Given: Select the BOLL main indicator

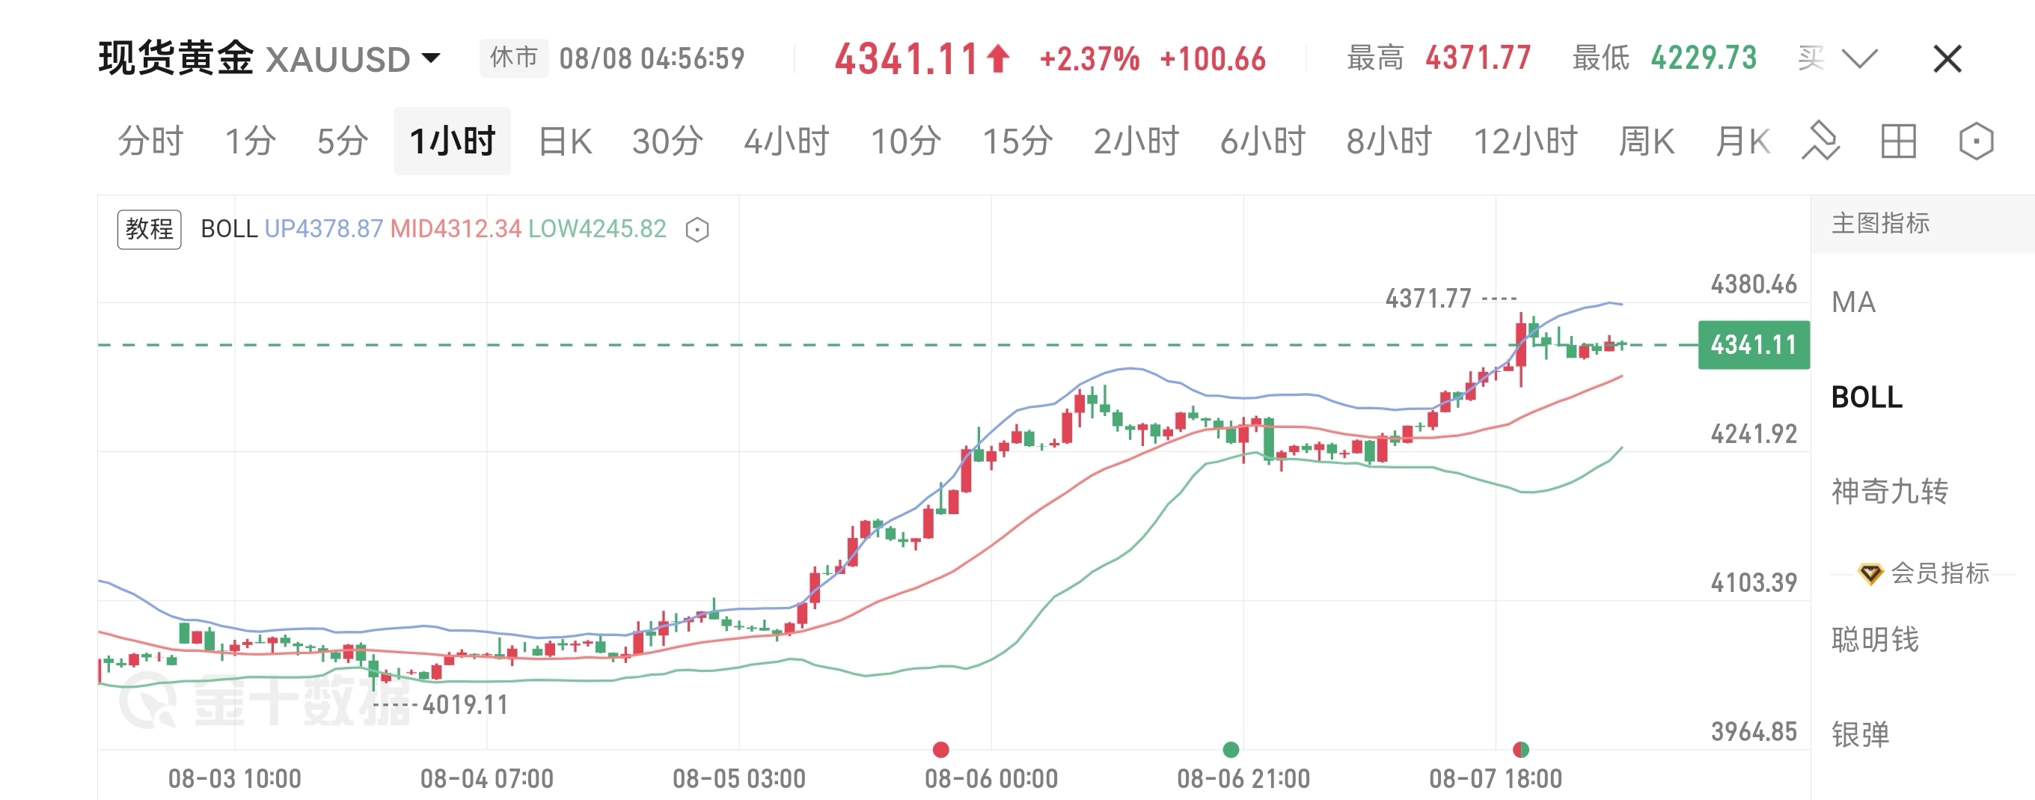Looking at the screenshot, I should (1867, 397).
